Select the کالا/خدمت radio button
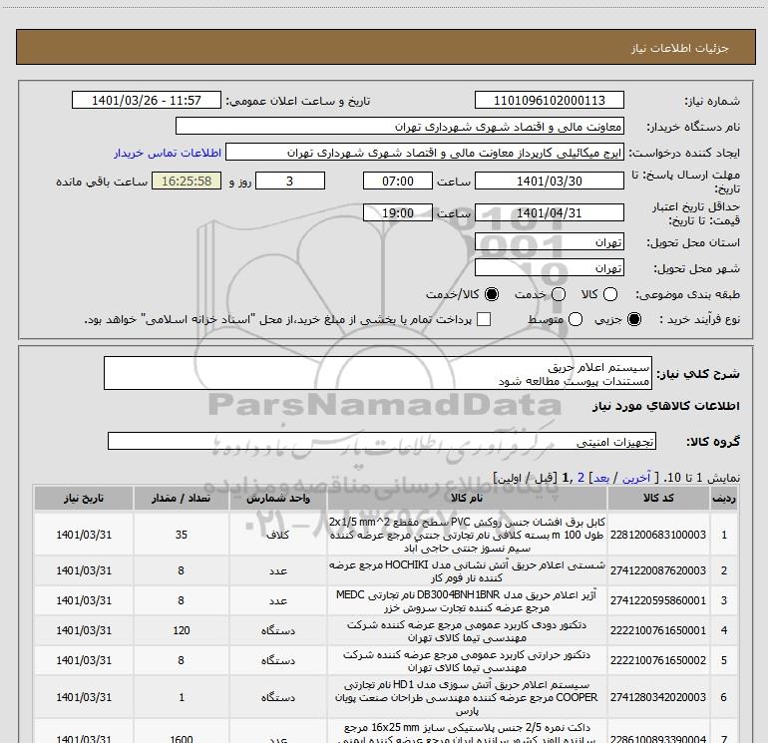768x743 pixels. (492, 294)
